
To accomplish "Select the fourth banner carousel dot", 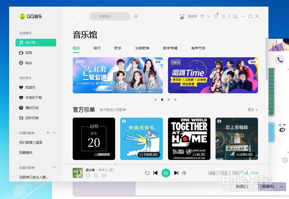I will (x=175, y=100).
